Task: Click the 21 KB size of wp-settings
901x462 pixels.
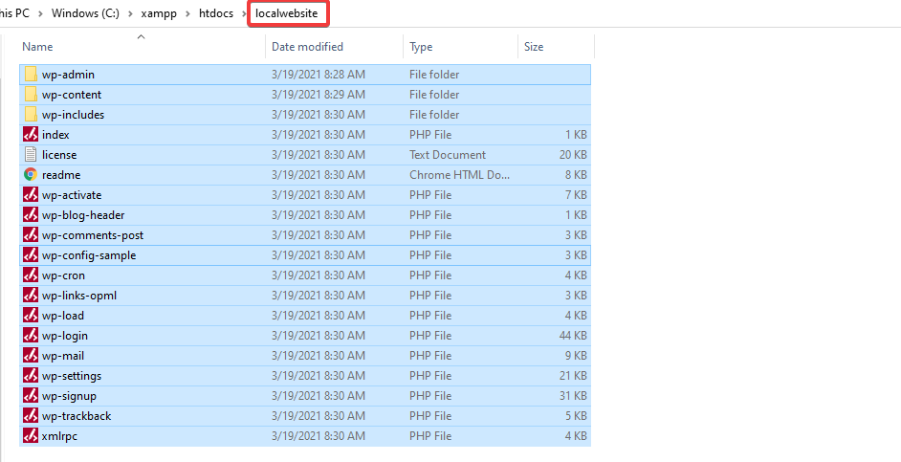Action: point(573,376)
